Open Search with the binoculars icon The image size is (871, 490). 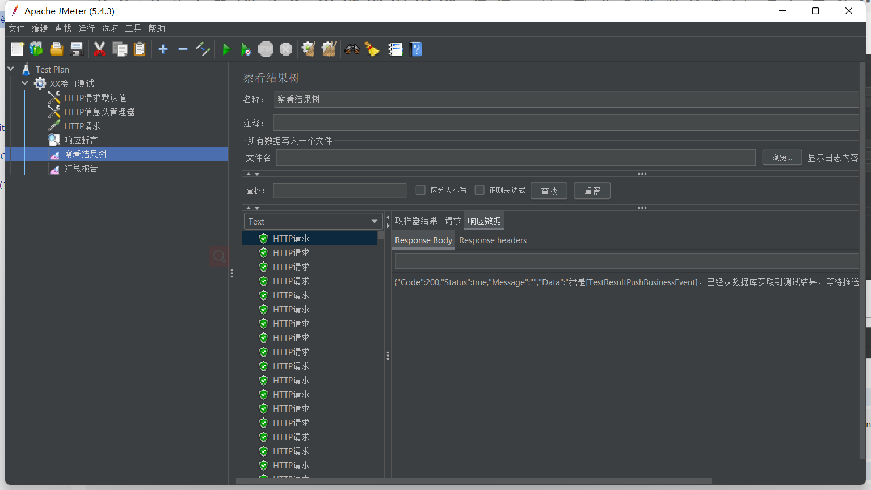pyautogui.click(x=352, y=49)
